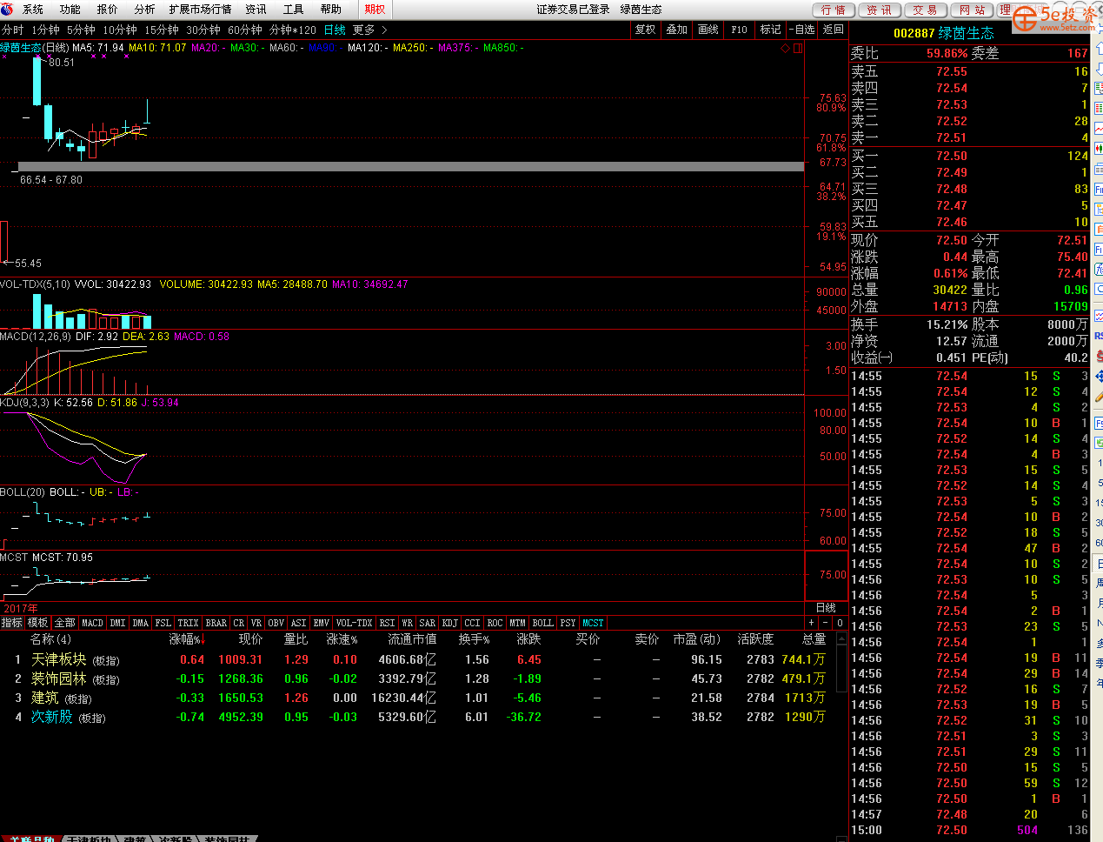Click the 复权 toolbar button
The width and height of the screenshot is (1103, 842).
(x=646, y=30)
